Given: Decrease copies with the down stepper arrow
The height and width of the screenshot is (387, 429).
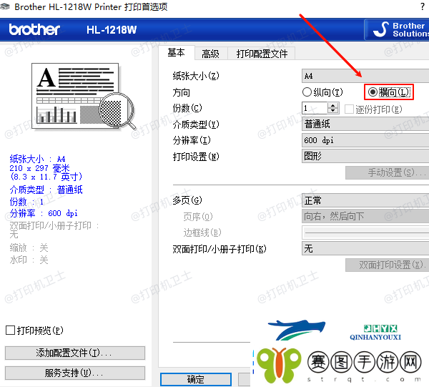Looking at the screenshot, I should coord(333,111).
